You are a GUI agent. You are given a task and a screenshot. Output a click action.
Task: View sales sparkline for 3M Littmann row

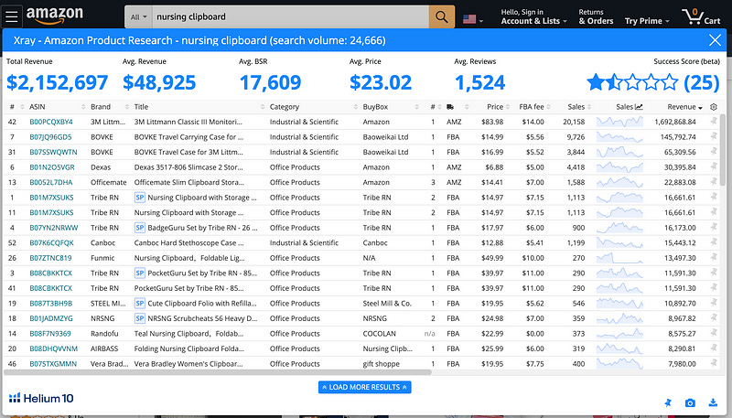[619, 122]
